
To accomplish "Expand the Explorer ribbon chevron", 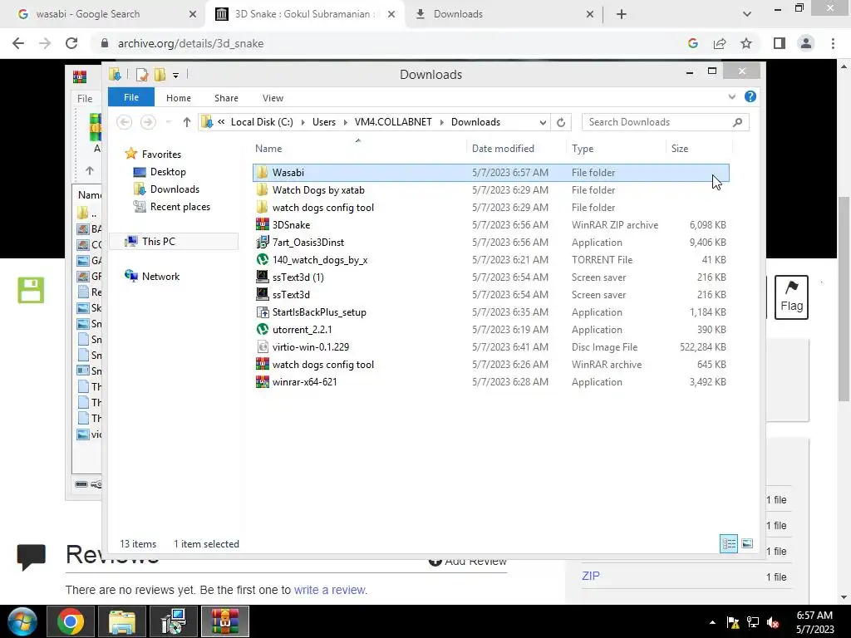I will (731, 96).
